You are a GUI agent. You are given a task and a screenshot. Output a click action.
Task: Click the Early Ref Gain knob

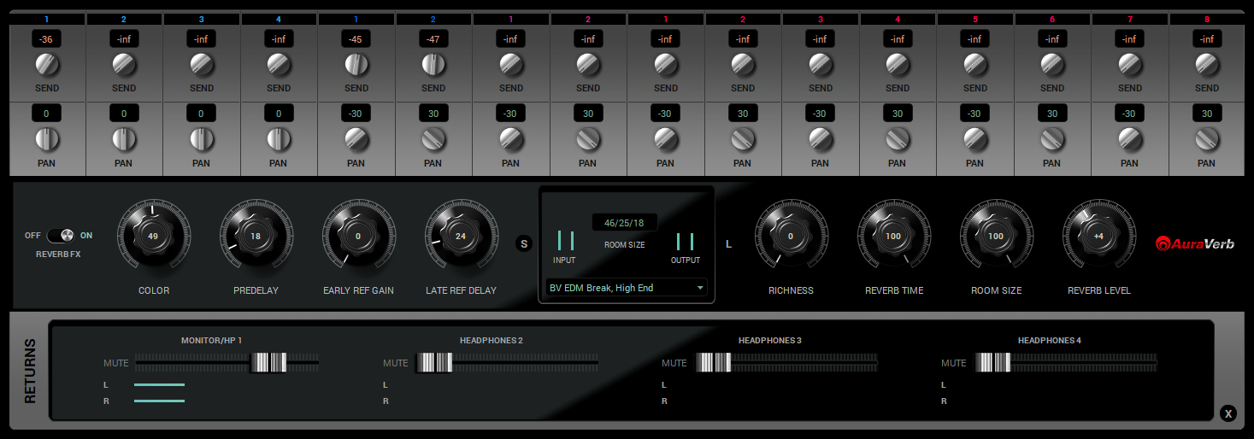click(358, 237)
